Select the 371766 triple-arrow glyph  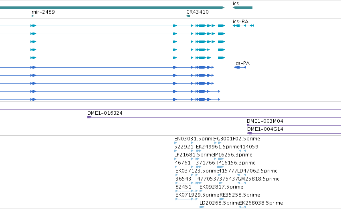coord(199,167)
